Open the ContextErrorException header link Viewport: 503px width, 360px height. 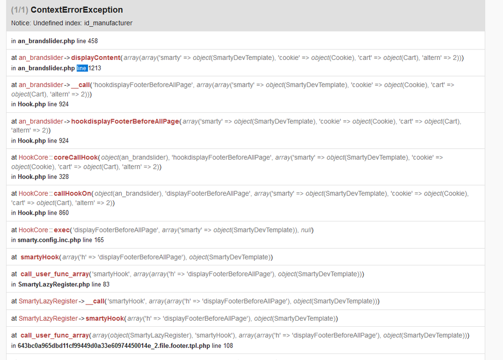pos(77,10)
